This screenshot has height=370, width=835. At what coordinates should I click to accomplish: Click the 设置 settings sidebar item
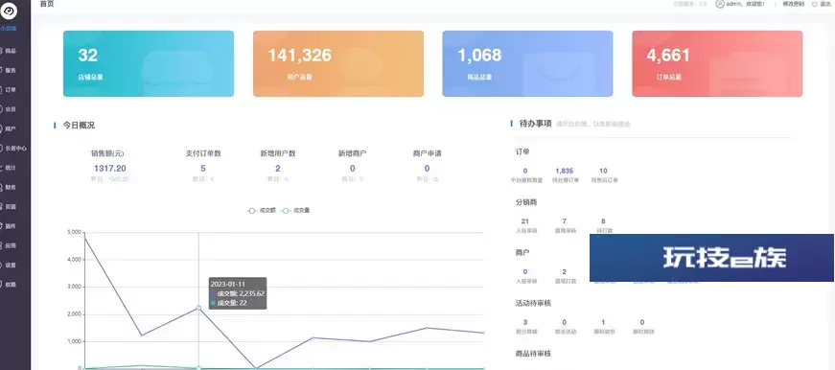point(11,266)
